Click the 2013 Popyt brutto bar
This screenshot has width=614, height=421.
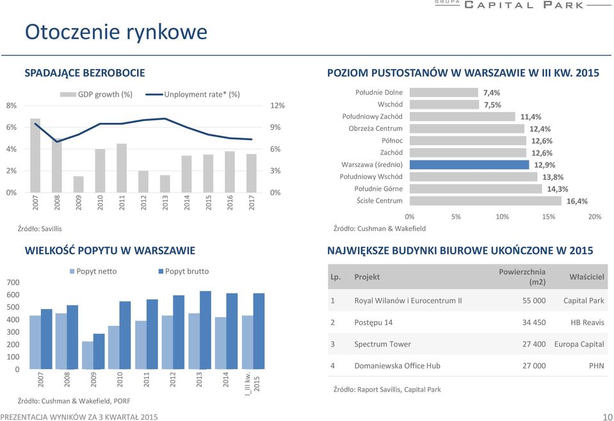tap(205, 330)
